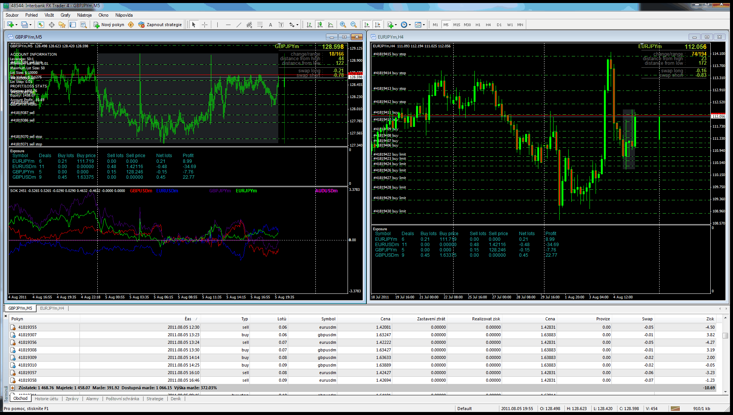Switch chart to bar chart
Image resolution: width=733 pixels, height=415 pixels.
click(309, 25)
